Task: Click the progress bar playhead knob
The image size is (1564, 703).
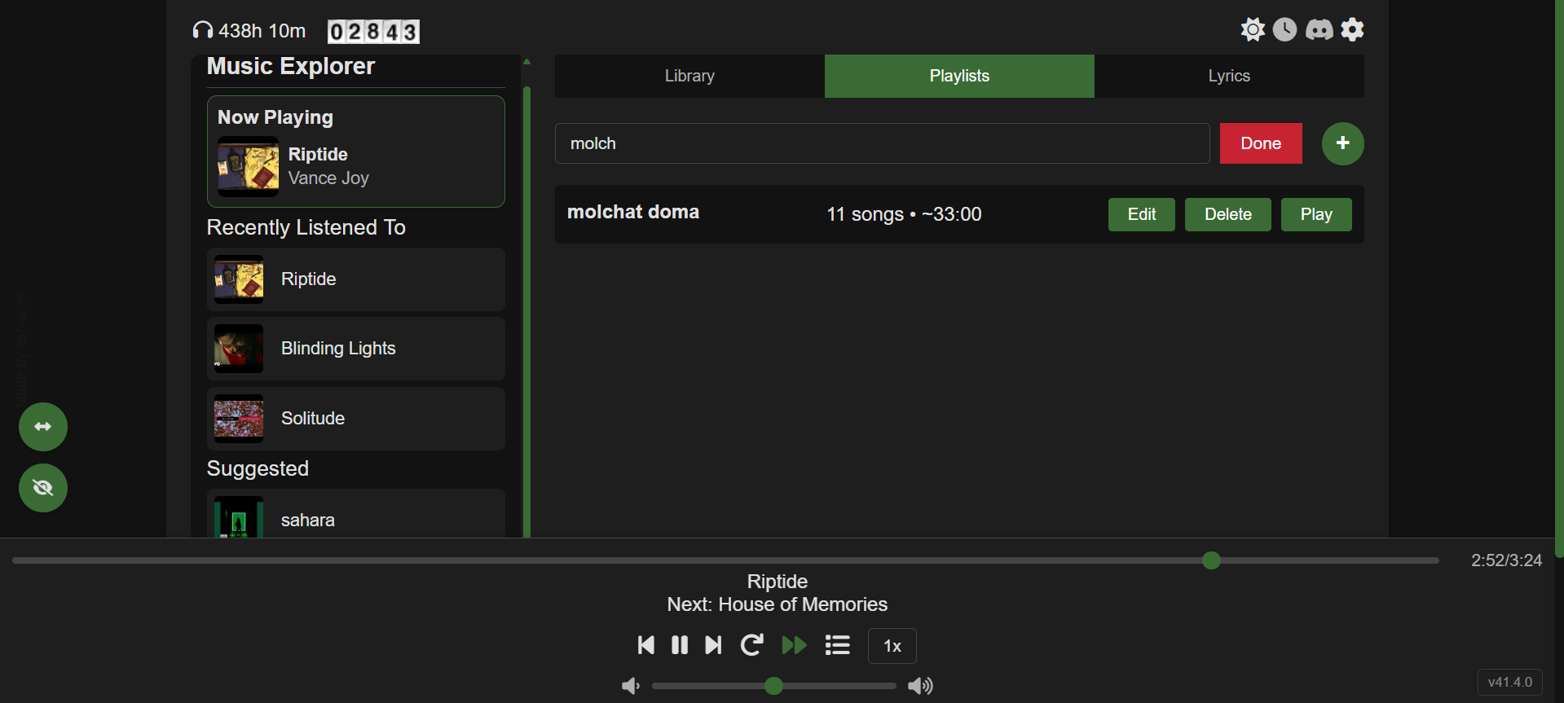Action: point(1211,560)
